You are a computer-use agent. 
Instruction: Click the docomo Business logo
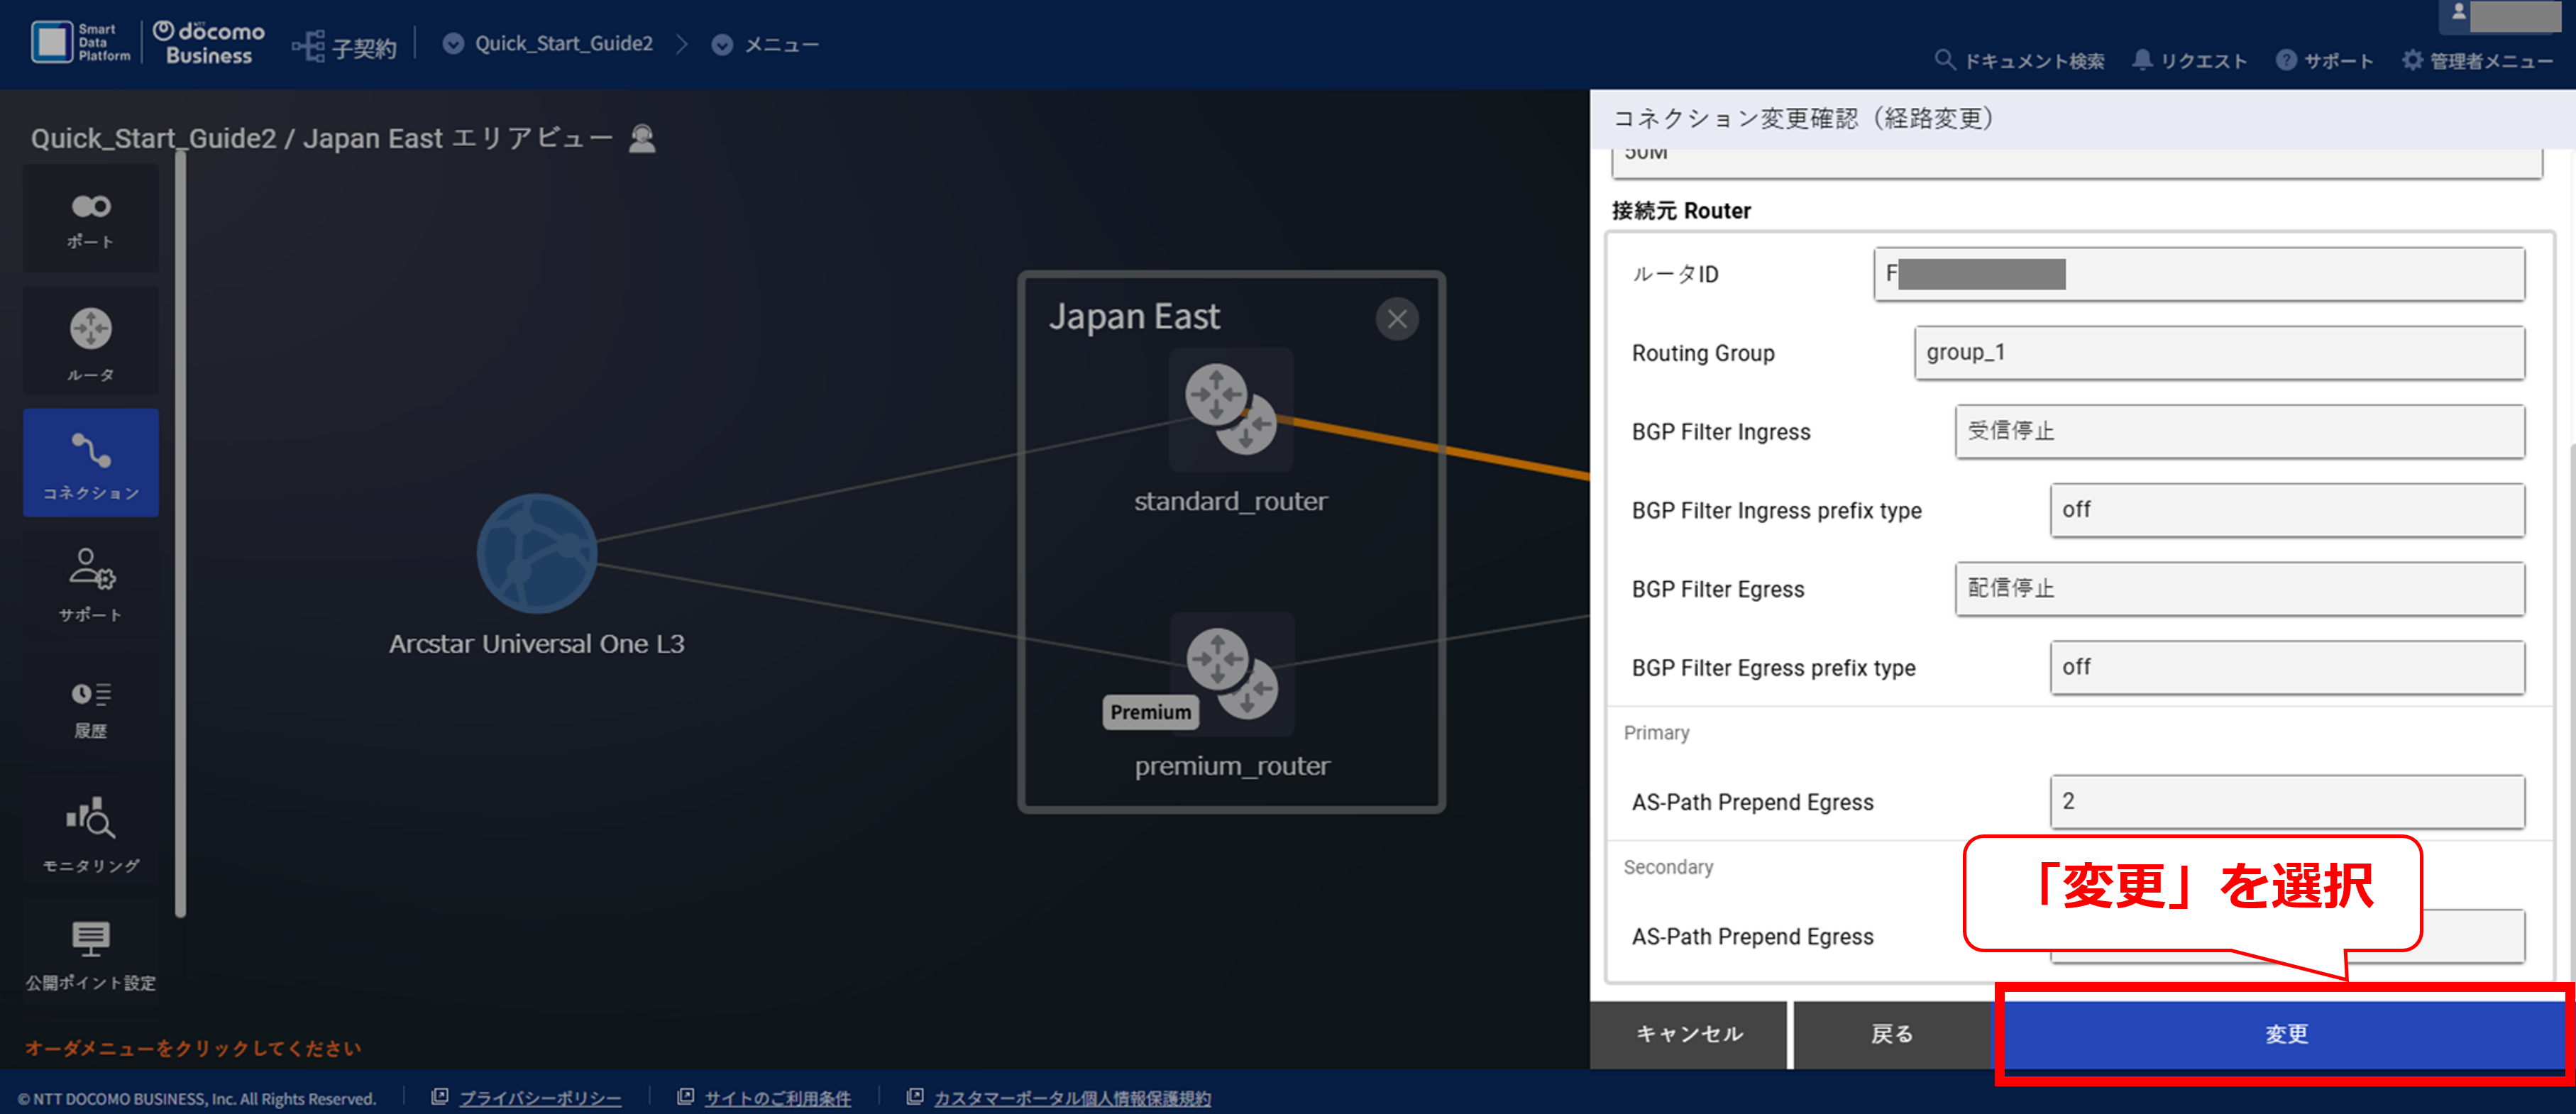click(209, 43)
